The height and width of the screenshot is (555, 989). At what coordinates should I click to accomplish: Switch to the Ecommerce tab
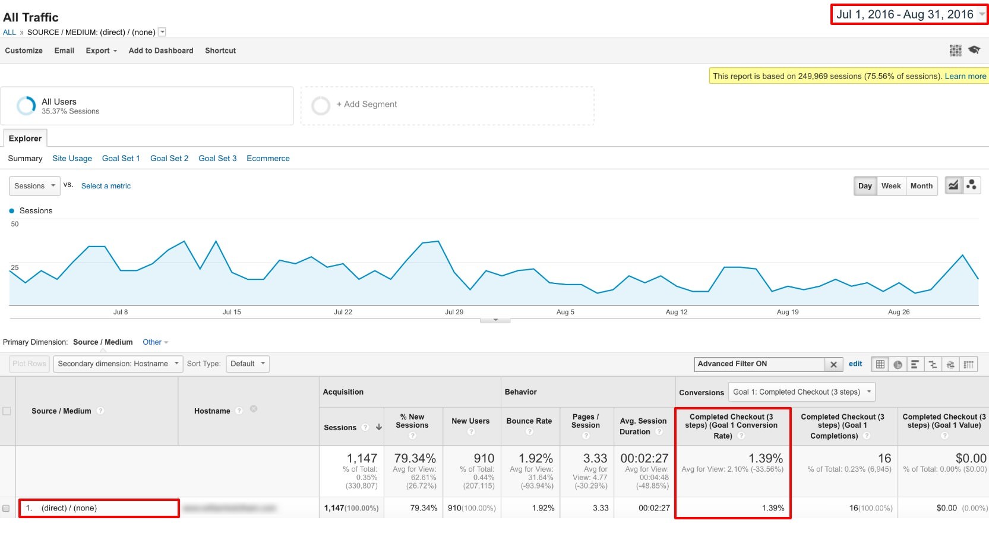[268, 158]
